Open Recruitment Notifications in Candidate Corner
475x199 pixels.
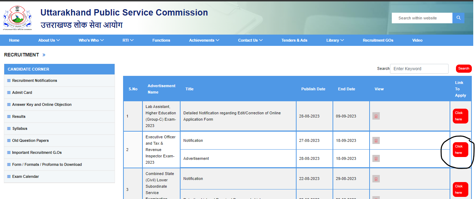click(x=35, y=80)
